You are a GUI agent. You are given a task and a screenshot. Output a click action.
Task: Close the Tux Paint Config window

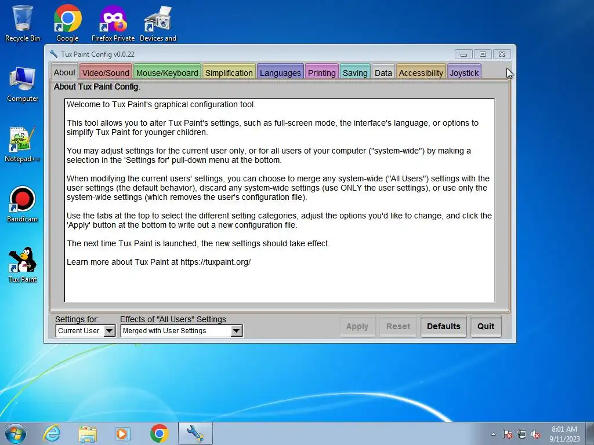click(x=502, y=54)
